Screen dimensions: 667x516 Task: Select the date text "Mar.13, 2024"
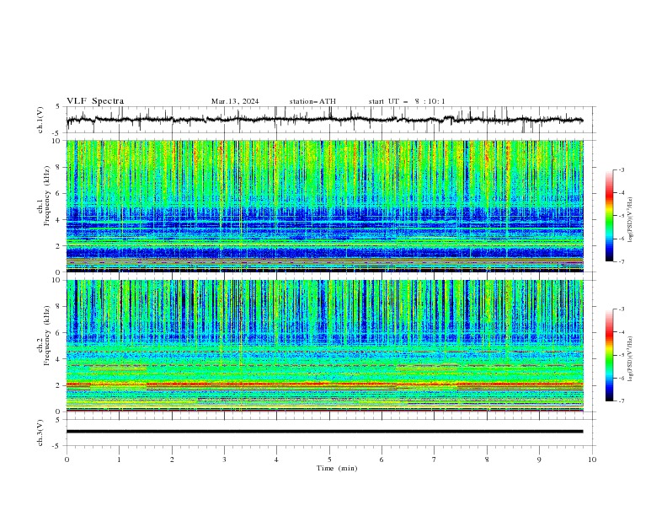click(235, 101)
